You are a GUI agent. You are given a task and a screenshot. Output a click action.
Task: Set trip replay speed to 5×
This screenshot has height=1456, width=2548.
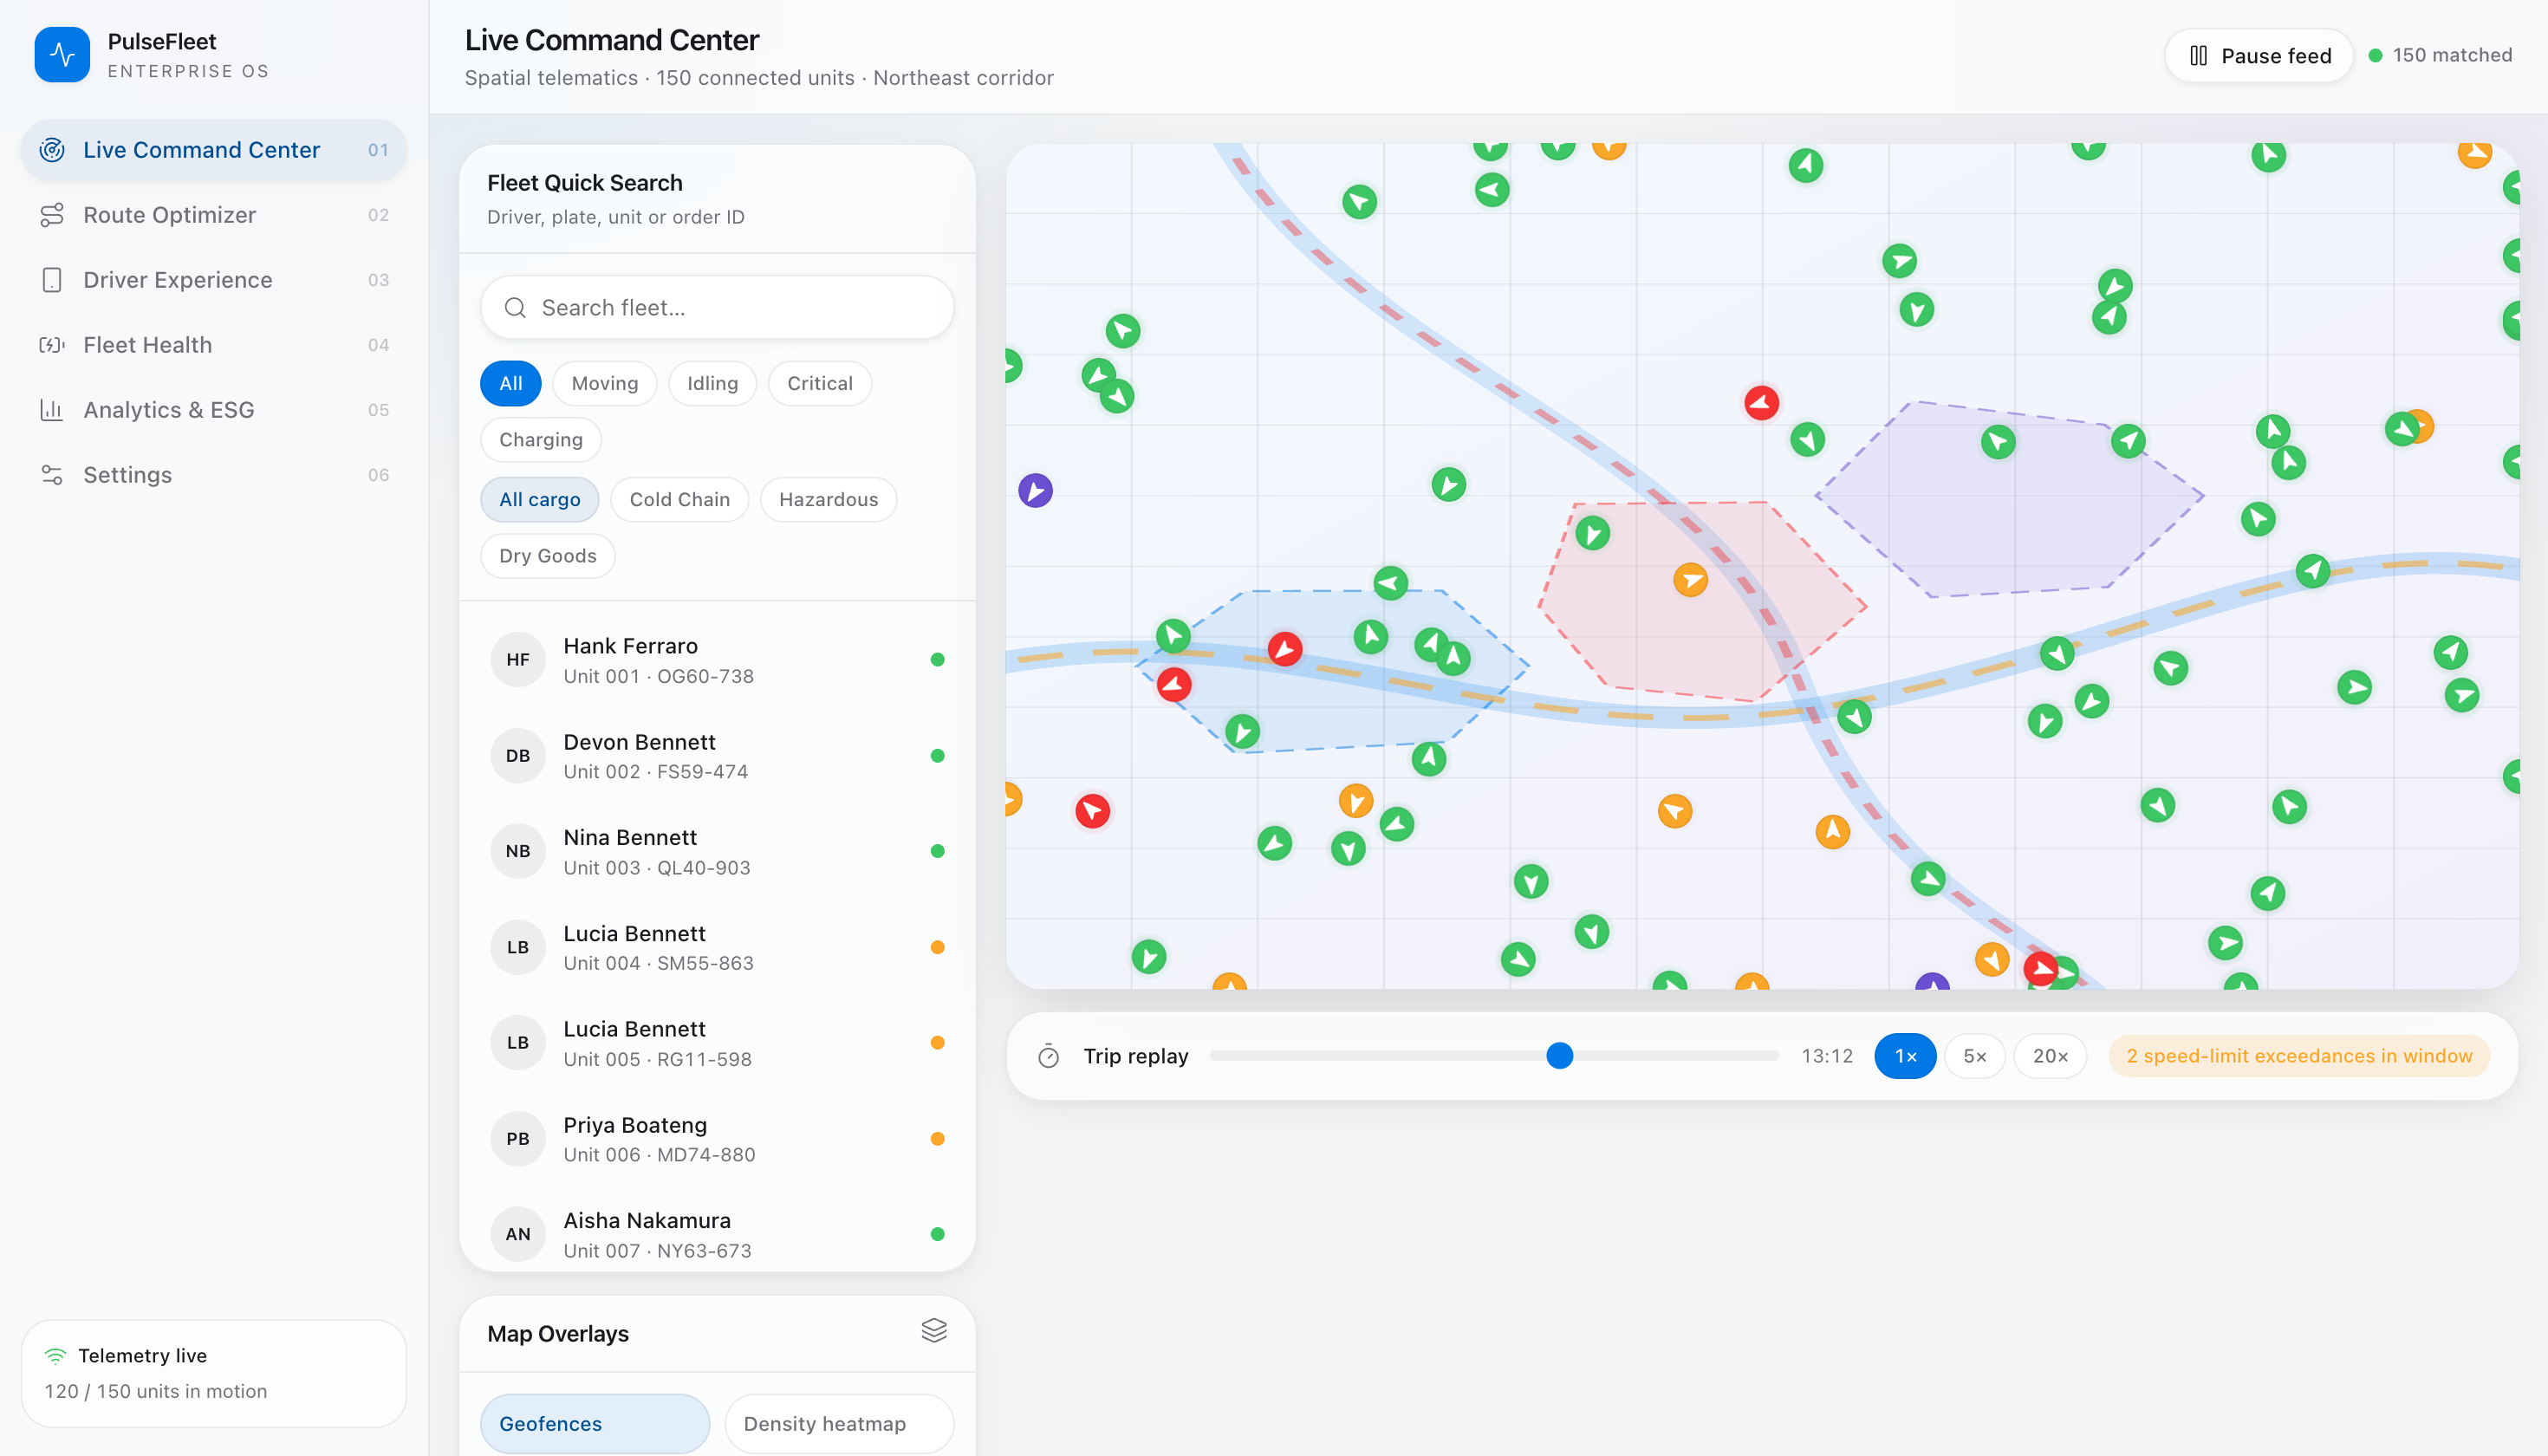point(1974,1056)
